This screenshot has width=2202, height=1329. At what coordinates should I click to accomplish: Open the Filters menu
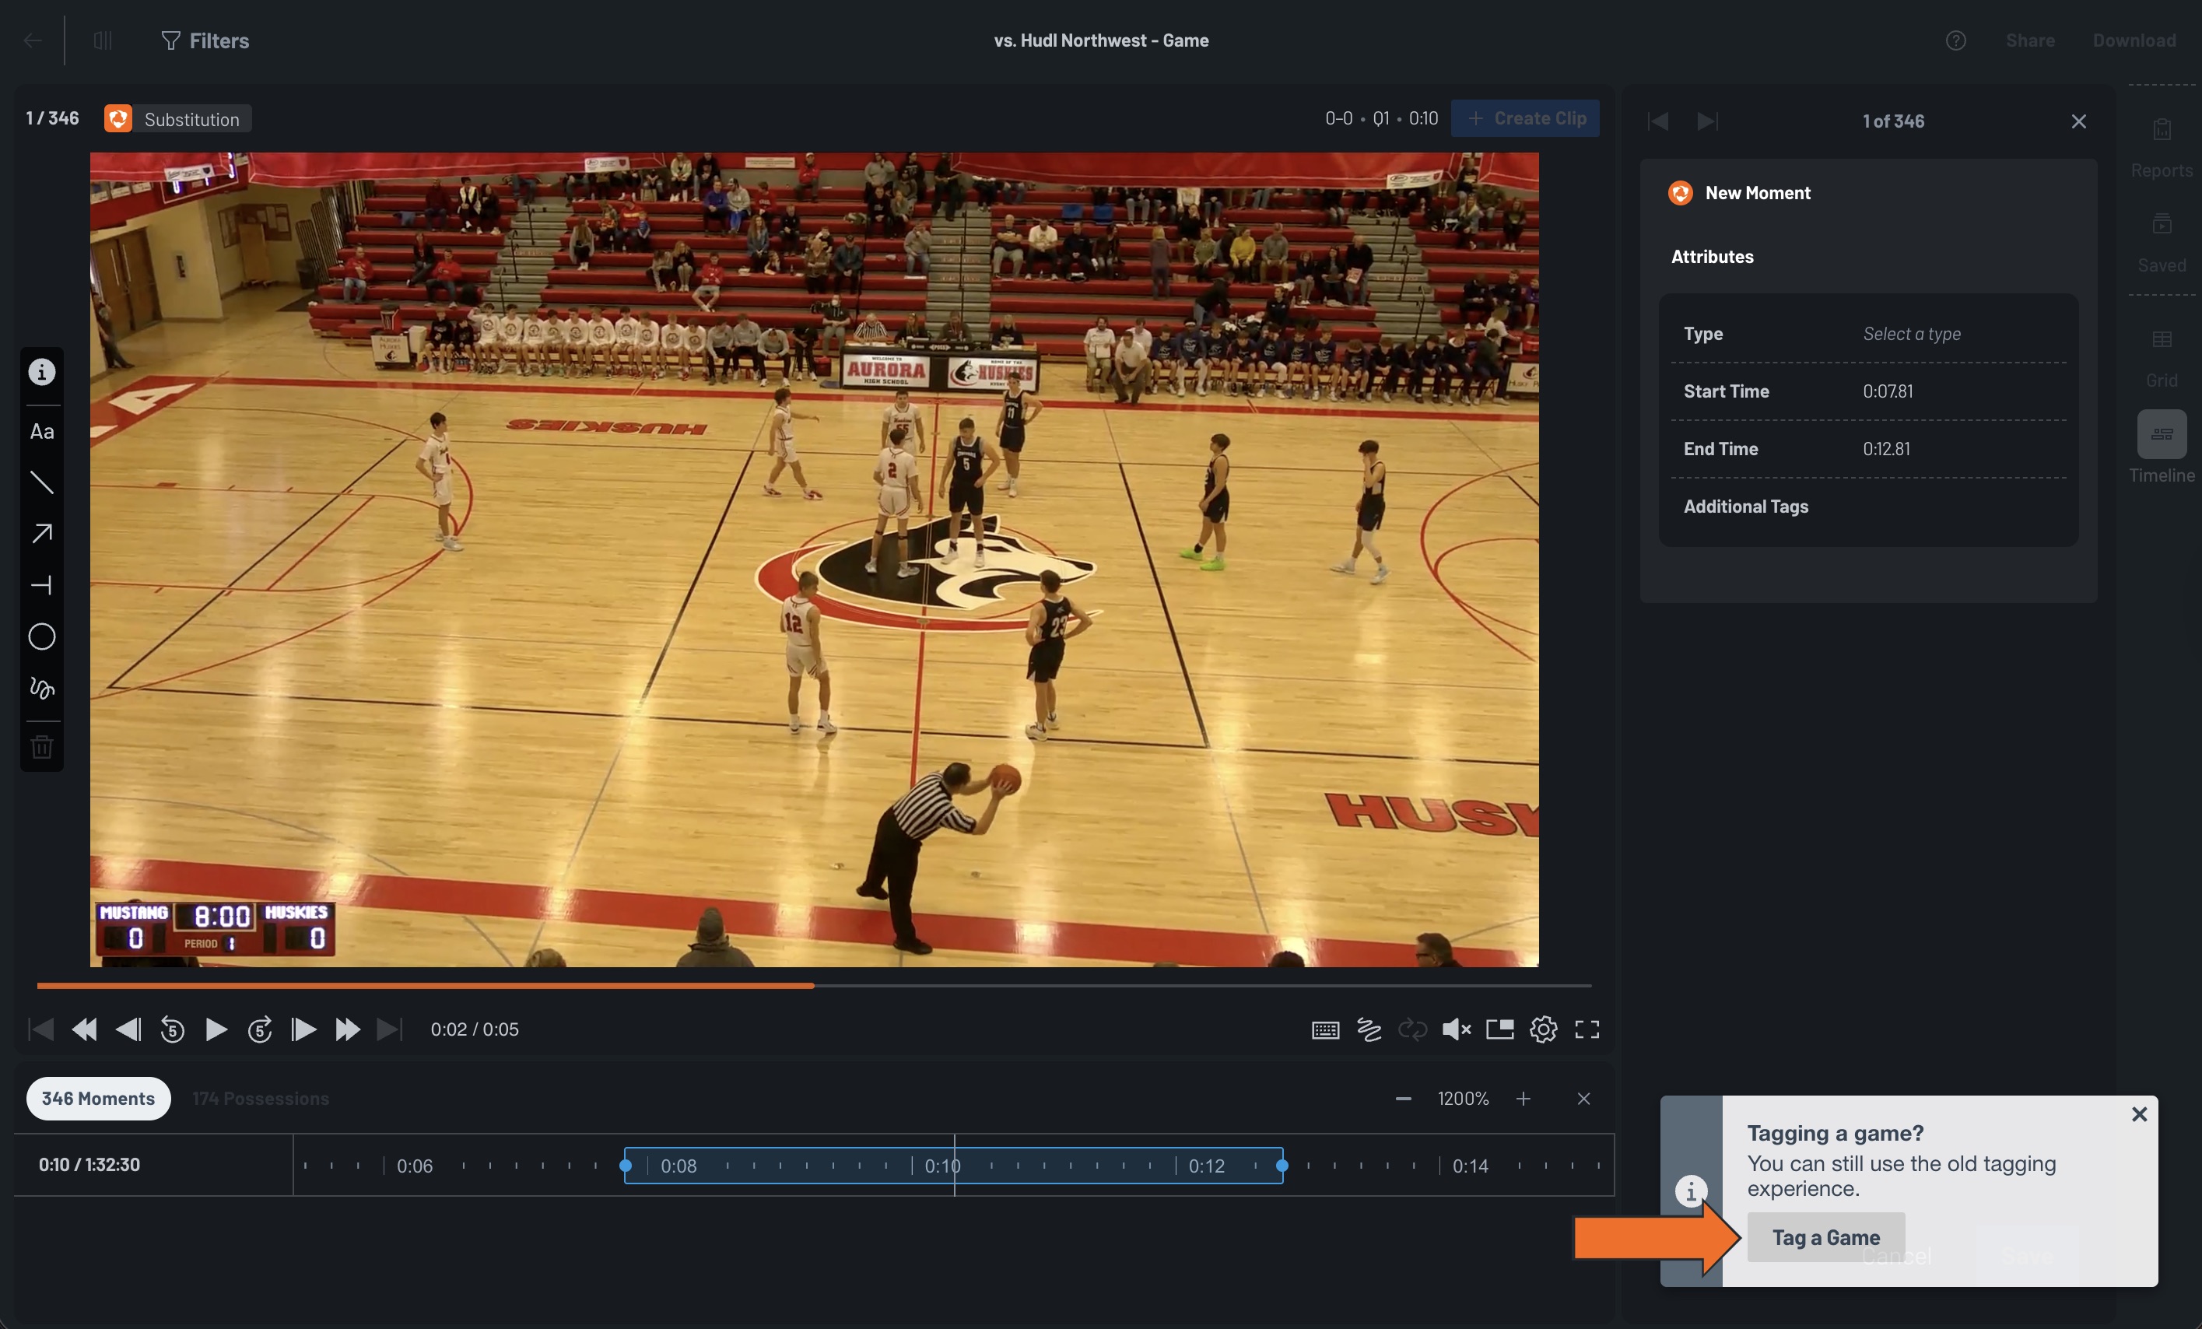click(x=205, y=40)
